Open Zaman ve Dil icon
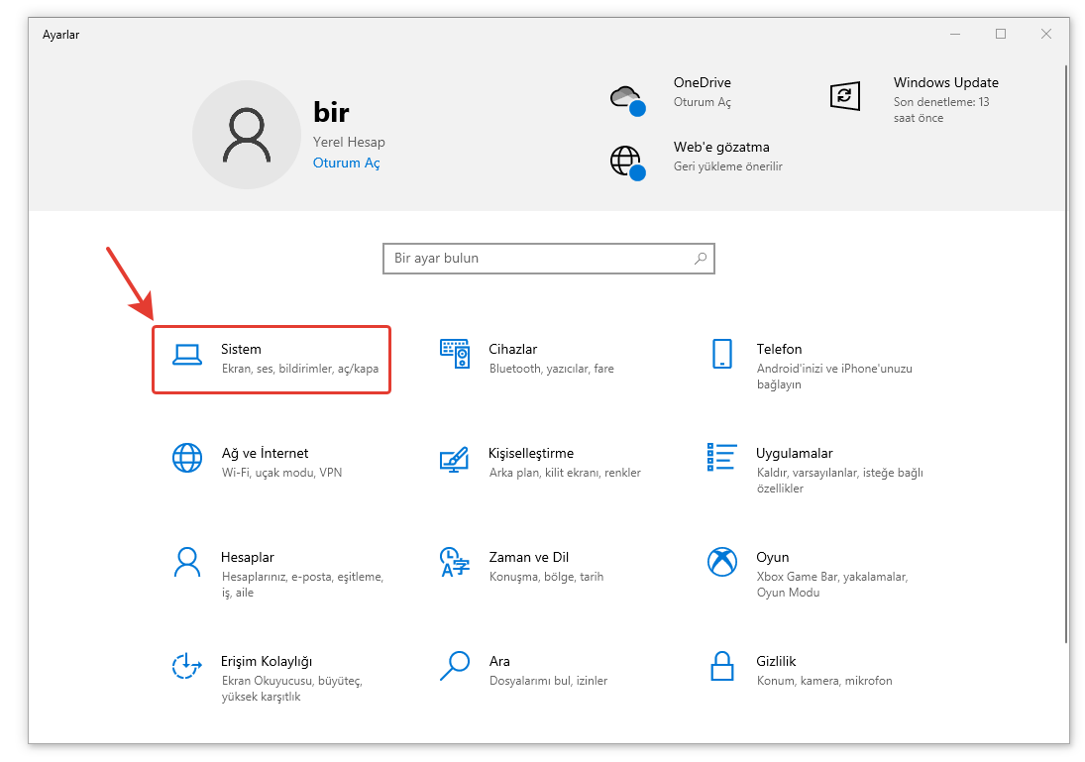This screenshot has width=1085, height=762. click(454, 562)
